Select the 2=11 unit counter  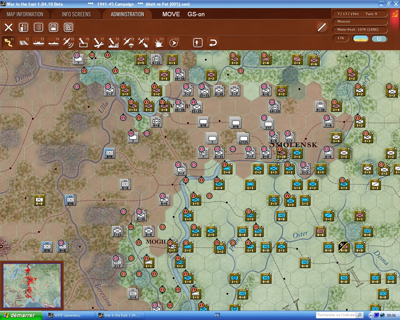[133, 107]
